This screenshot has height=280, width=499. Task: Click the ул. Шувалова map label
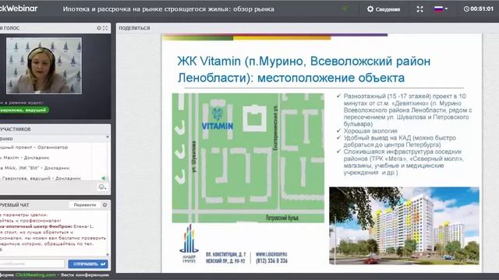pos(194,156)
